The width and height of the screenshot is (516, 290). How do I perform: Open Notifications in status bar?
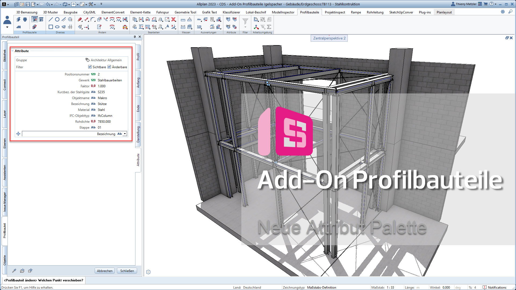pos(497,287)
